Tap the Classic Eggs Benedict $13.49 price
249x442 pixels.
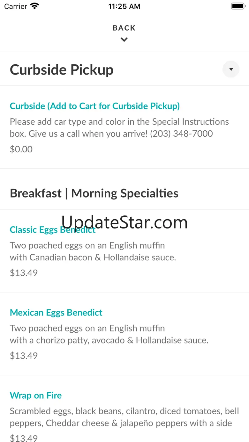tap(24, 273)
